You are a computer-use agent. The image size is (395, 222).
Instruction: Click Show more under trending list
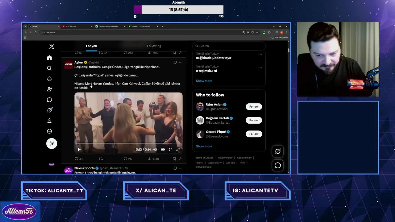click(204, 81)
